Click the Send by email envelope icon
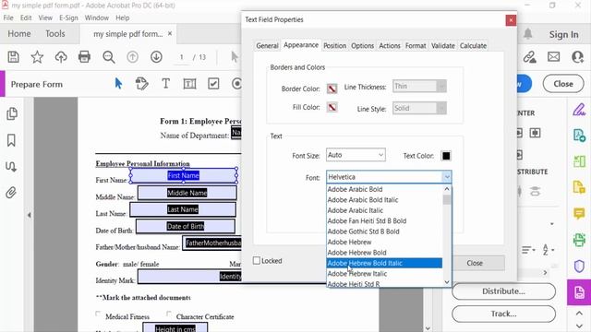 tap(554, 57)
